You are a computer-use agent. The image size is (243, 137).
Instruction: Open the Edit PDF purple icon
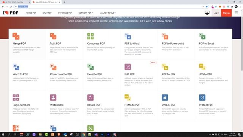point(128,67)
